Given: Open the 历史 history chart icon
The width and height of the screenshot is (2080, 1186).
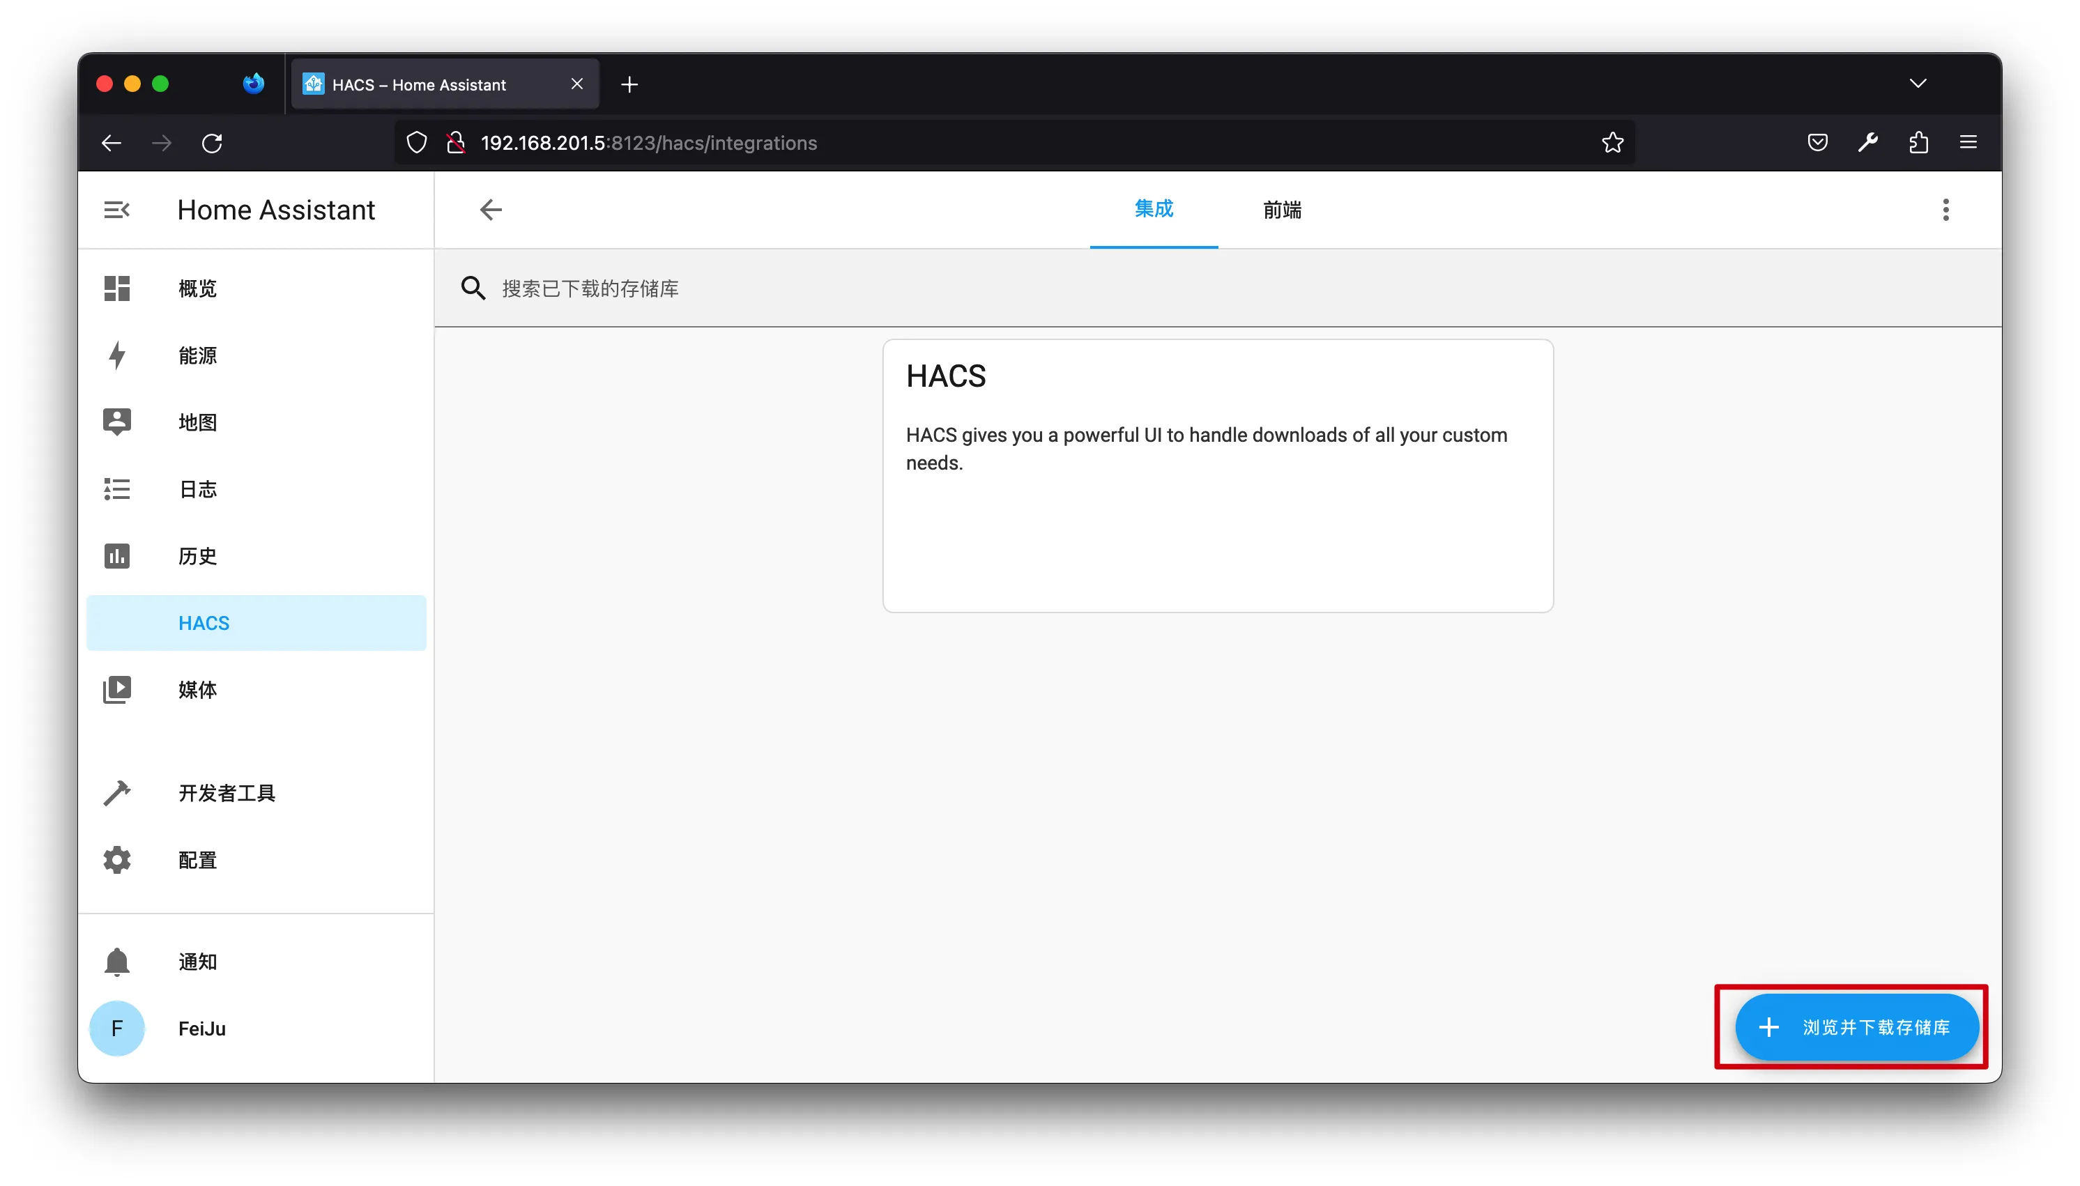Looking at the screenshot, I should point(116,555).
